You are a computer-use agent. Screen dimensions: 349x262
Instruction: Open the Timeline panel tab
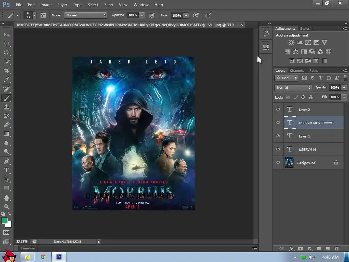click(x=28, y=248)
